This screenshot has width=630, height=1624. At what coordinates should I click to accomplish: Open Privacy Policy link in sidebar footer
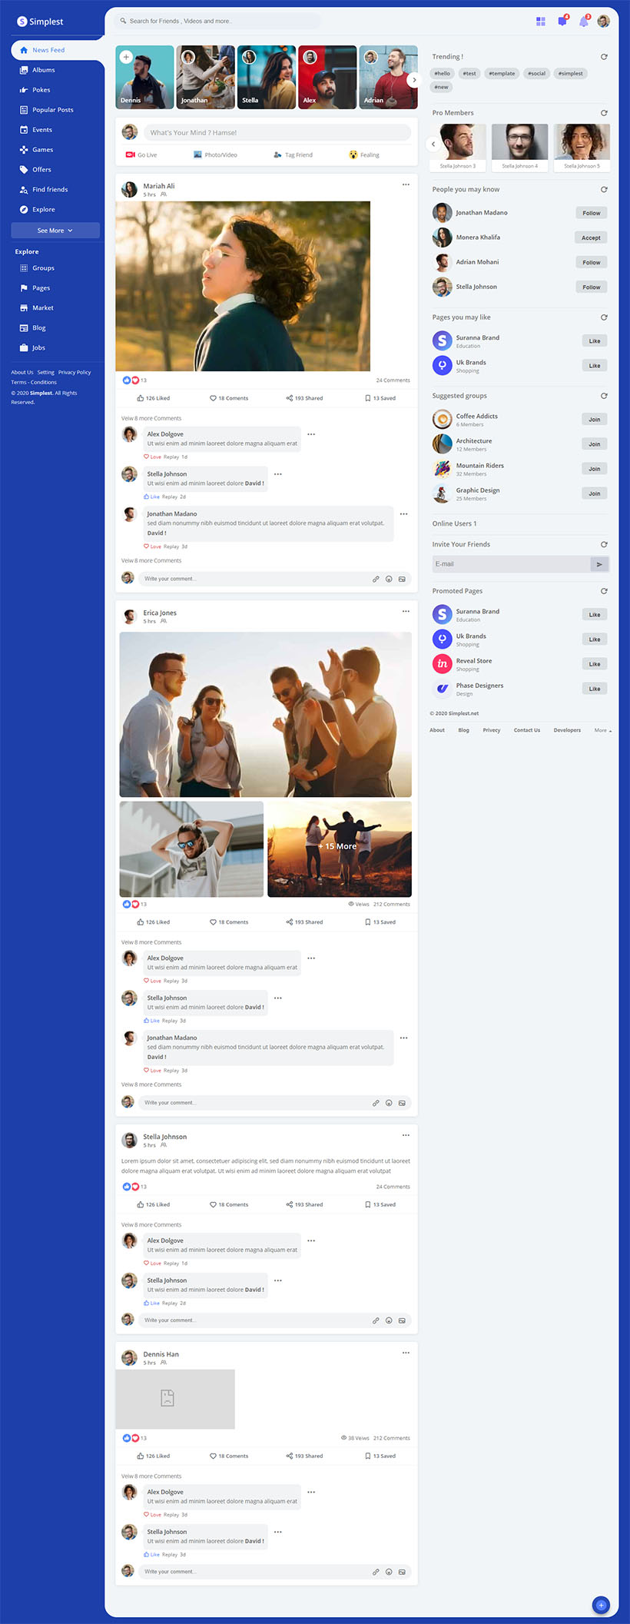tap(75, 373)
